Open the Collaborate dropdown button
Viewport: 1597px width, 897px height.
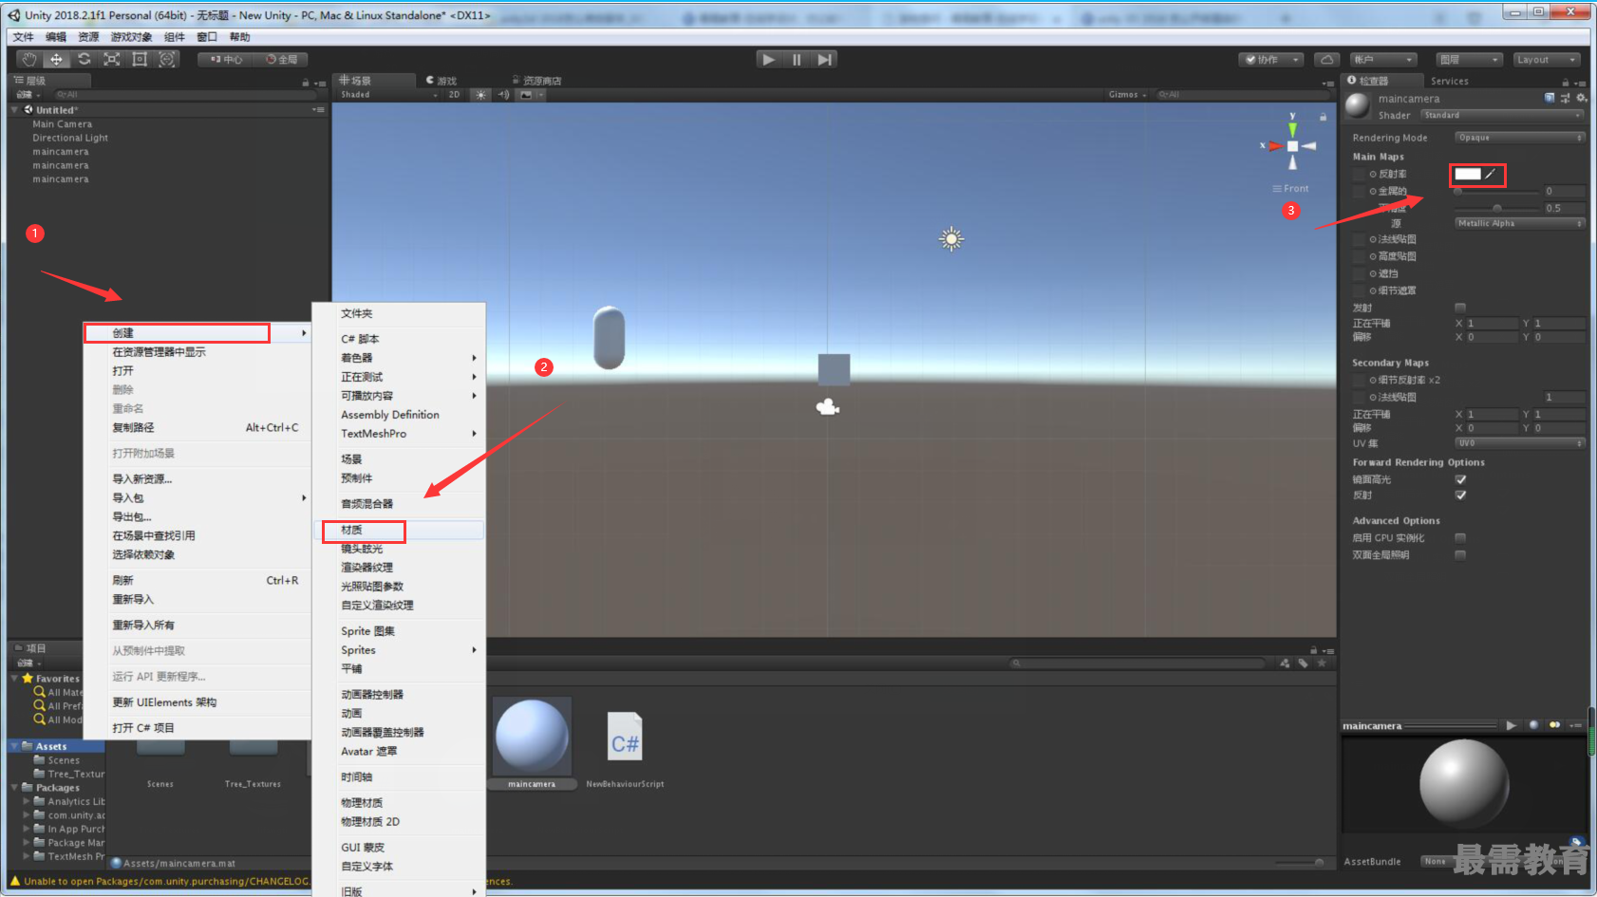click(x=1272, y=60)
